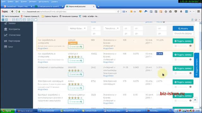Reload the page using the refresh icon

click(x=118, y=12)
